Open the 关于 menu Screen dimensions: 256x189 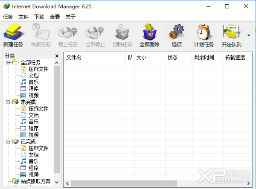70,17
